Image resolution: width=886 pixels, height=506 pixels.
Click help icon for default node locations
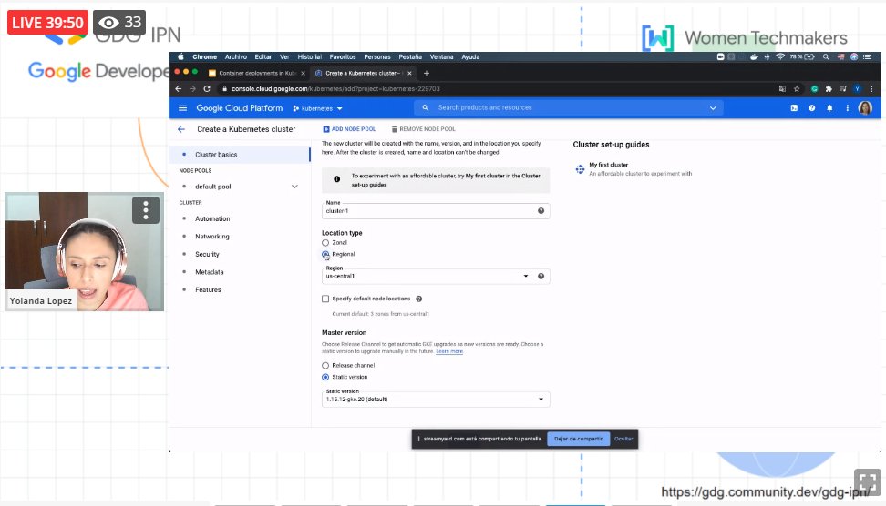click(x=418, y=299)
